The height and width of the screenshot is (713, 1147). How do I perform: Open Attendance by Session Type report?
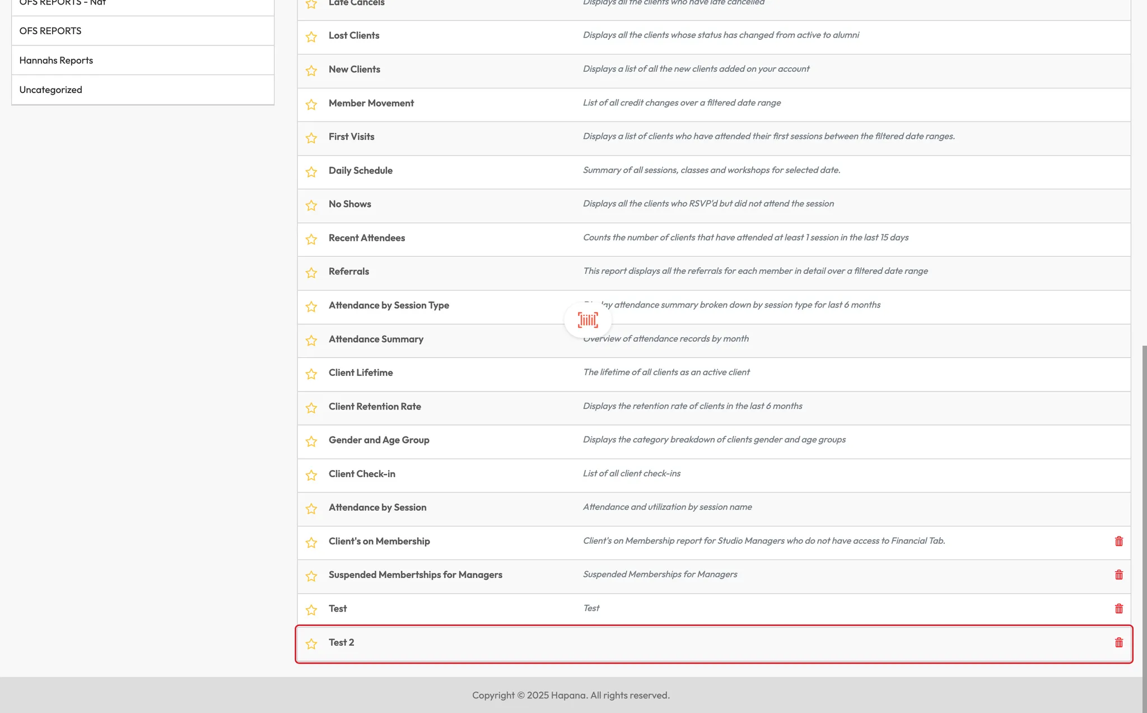click(x=389, y=305)
